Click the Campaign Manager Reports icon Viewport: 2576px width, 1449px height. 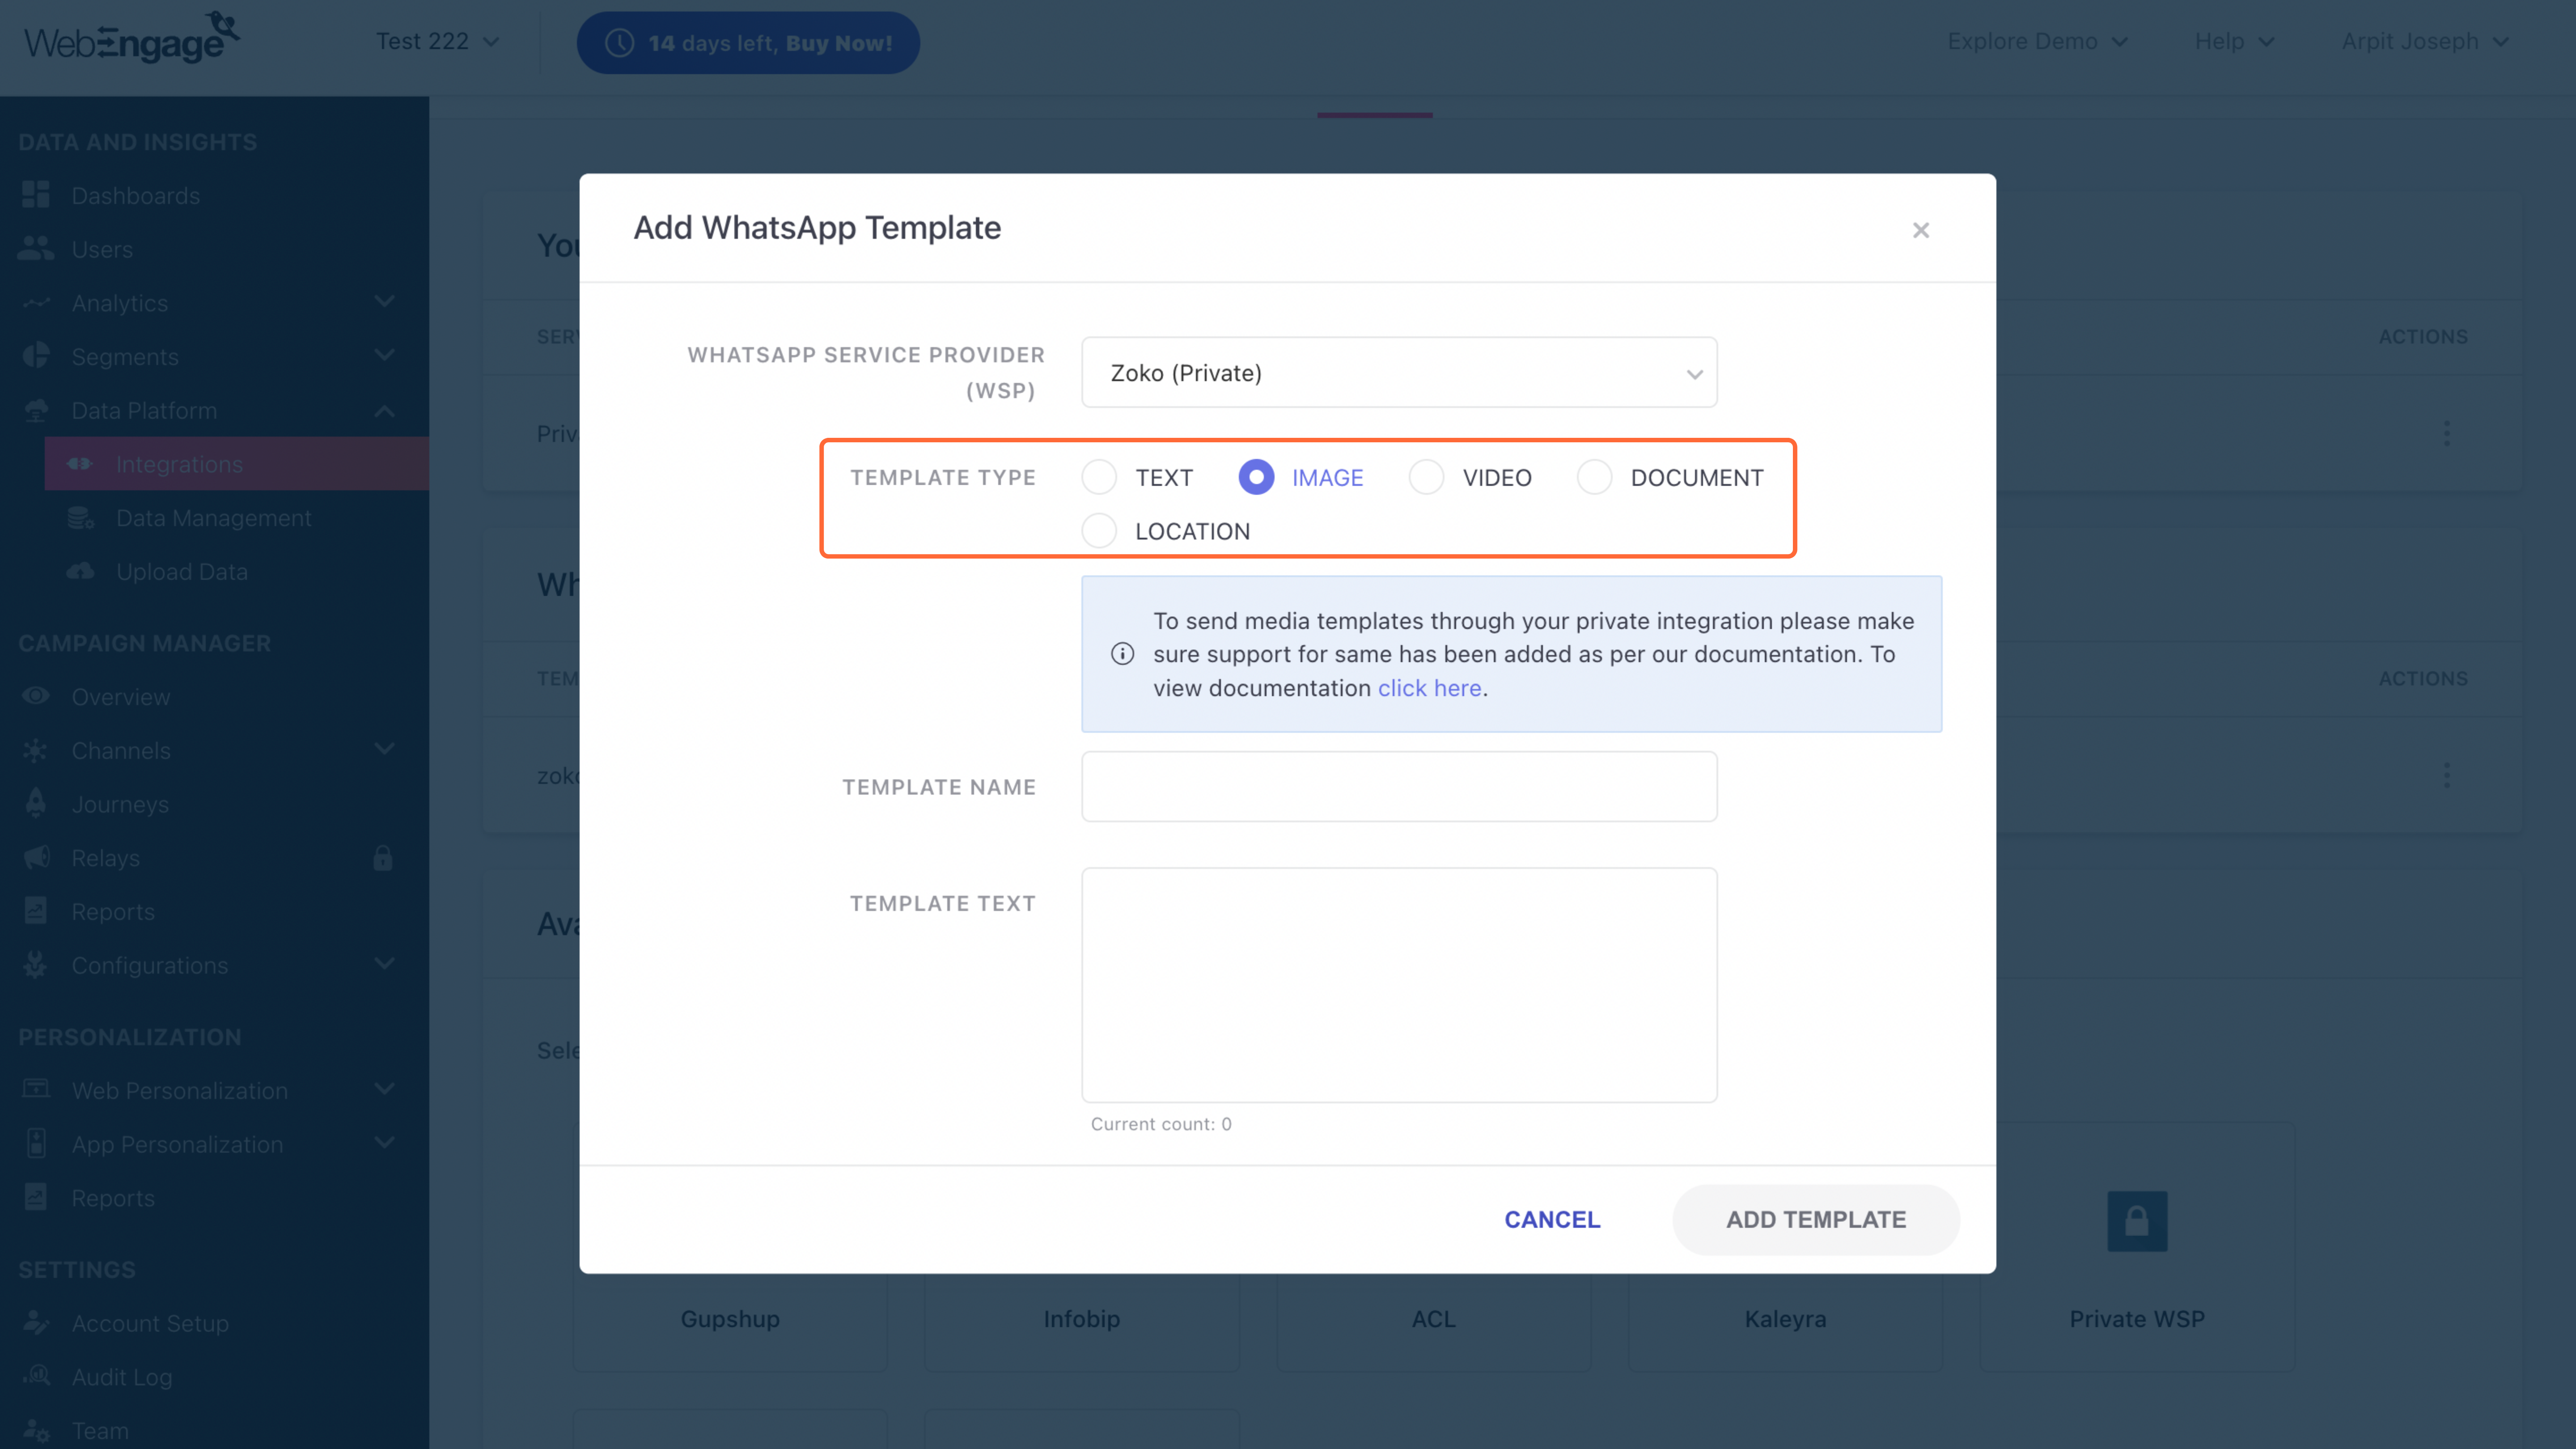(36, 911)
